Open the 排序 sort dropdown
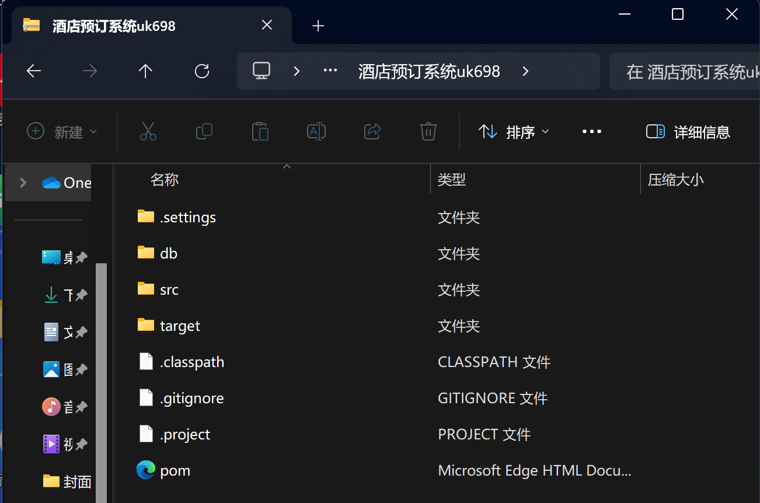 [514, 132]
